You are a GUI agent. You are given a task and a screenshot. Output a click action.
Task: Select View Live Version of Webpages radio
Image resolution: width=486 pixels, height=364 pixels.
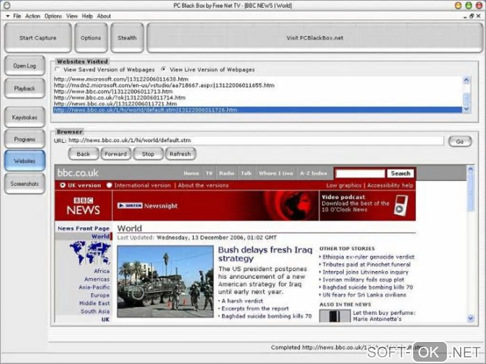[x=163, y=69]
